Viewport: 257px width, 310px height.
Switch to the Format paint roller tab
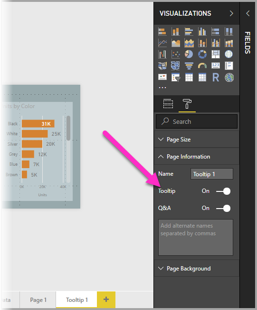[x=187, y=104]
